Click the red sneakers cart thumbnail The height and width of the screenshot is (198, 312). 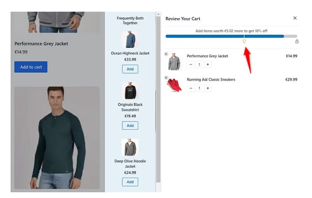point(175,85)
